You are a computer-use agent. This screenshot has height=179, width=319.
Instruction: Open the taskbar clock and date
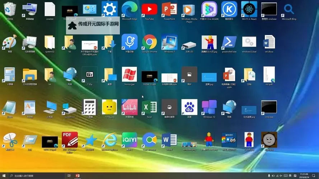pos(304,176)
